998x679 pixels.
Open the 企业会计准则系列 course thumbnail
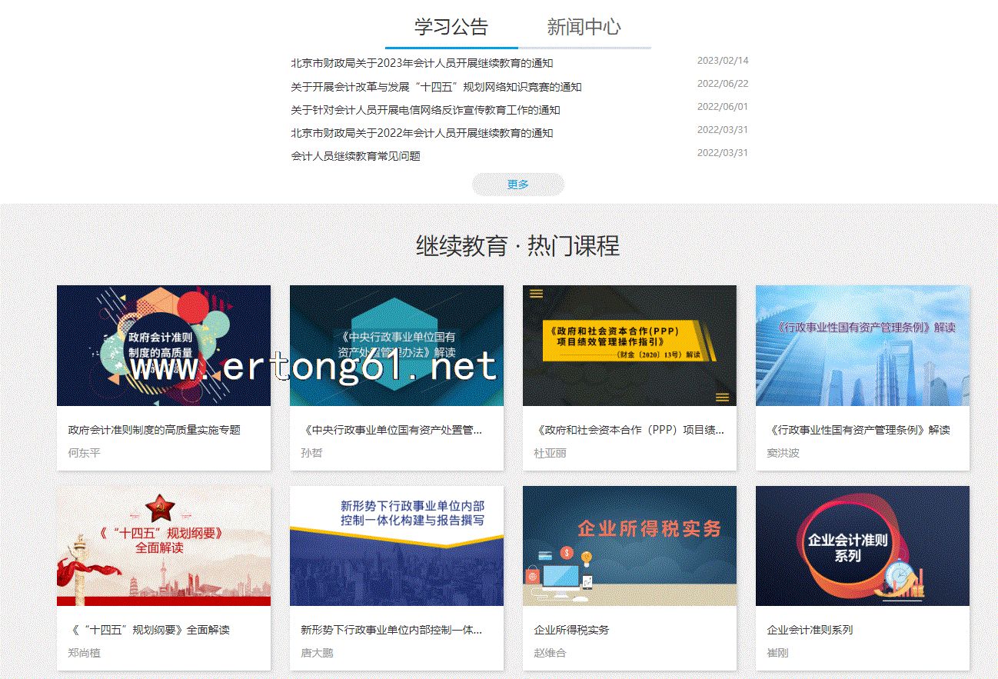pos(863,545)
